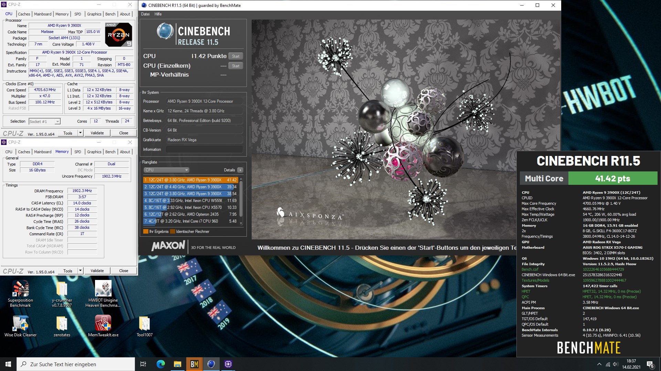Open Tool1007 folder icon
661x371 pixels.
(x=145, y=326)
